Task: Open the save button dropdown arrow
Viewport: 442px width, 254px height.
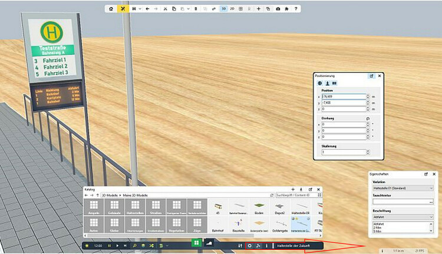Action: [140, 9]
